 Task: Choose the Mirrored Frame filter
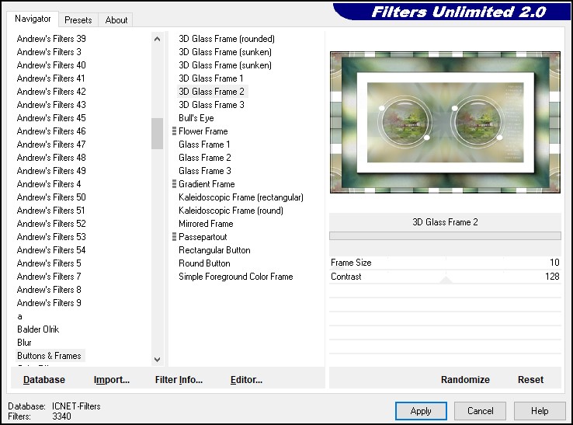[x=206, y=224]
